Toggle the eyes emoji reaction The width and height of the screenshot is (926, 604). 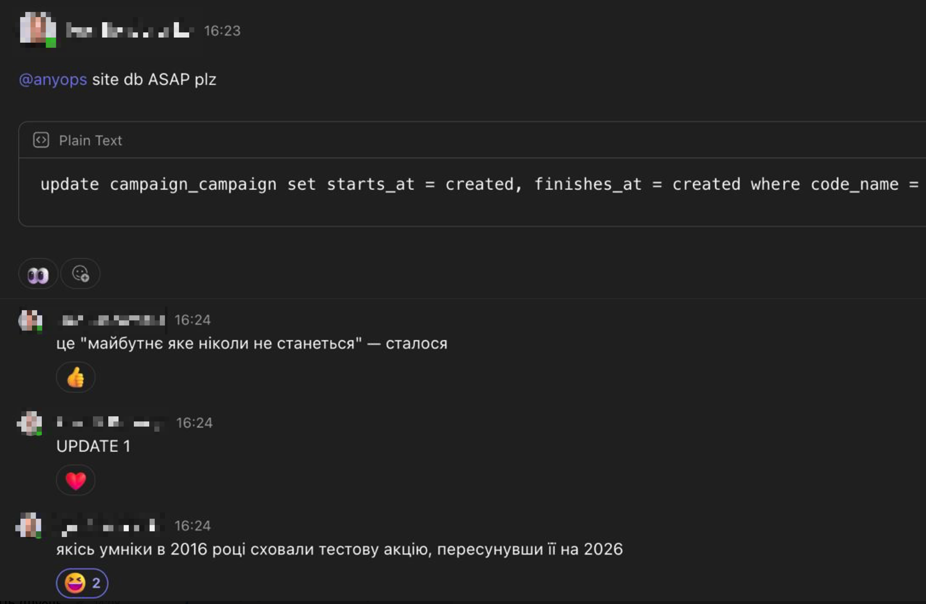coord(38,274)
